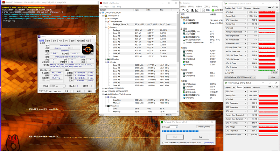Open hamburger menu in NVIDIA GPU-Z window
This screenshot has width=280, height=151.
tap(277, 8)
